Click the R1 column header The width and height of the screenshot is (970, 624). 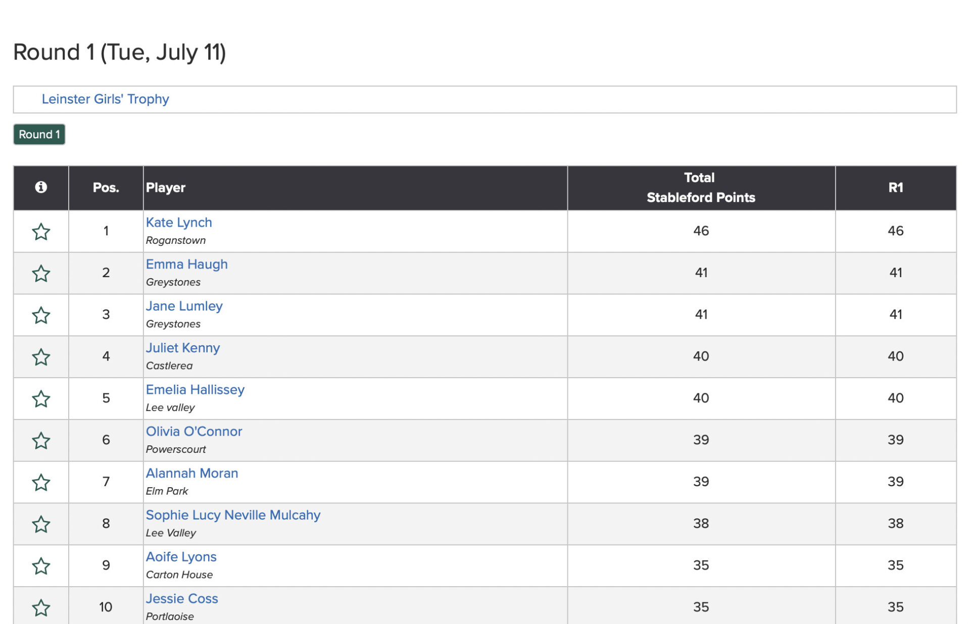[x=896, y=188]
